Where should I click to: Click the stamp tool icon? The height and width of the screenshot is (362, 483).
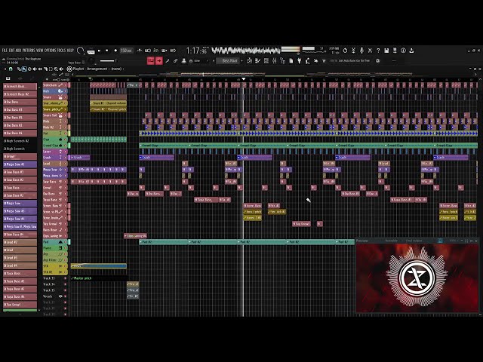coord(184,61)
